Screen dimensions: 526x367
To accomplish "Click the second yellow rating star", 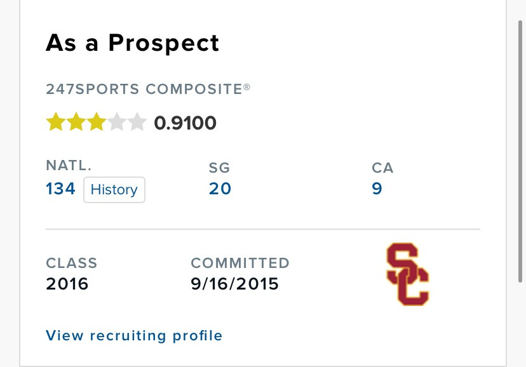I will coord(76,122).
